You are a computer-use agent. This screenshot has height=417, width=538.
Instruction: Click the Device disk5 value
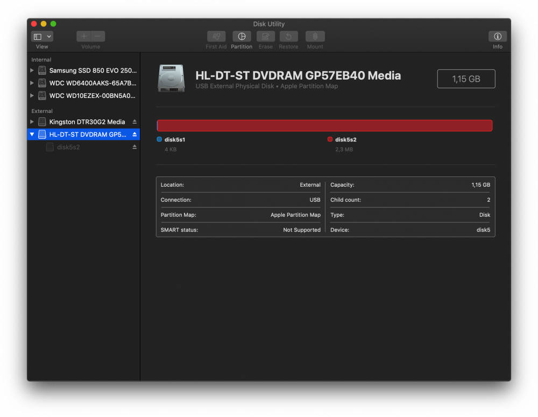click(x=483, y=230)
